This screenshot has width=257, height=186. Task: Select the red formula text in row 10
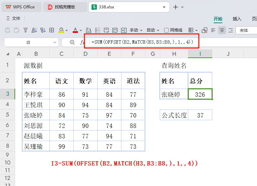[124, 164]
